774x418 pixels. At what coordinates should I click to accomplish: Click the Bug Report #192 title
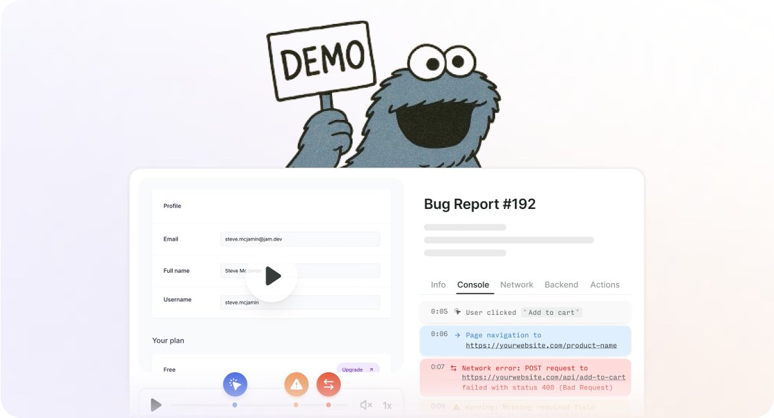pos(480,204)
